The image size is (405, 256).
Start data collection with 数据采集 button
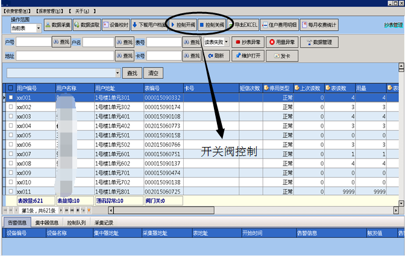pos(58,25)
